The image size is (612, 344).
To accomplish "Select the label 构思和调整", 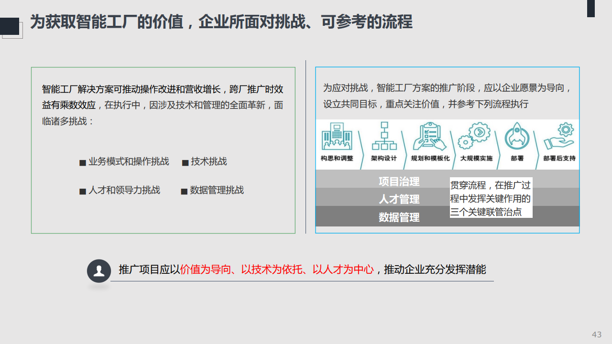I will pyautogui.click(x=337, y=158).
